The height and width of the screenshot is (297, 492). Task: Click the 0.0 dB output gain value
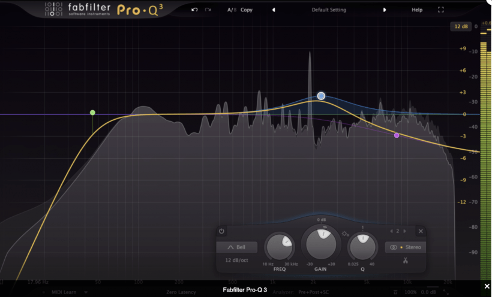[428, 292]
